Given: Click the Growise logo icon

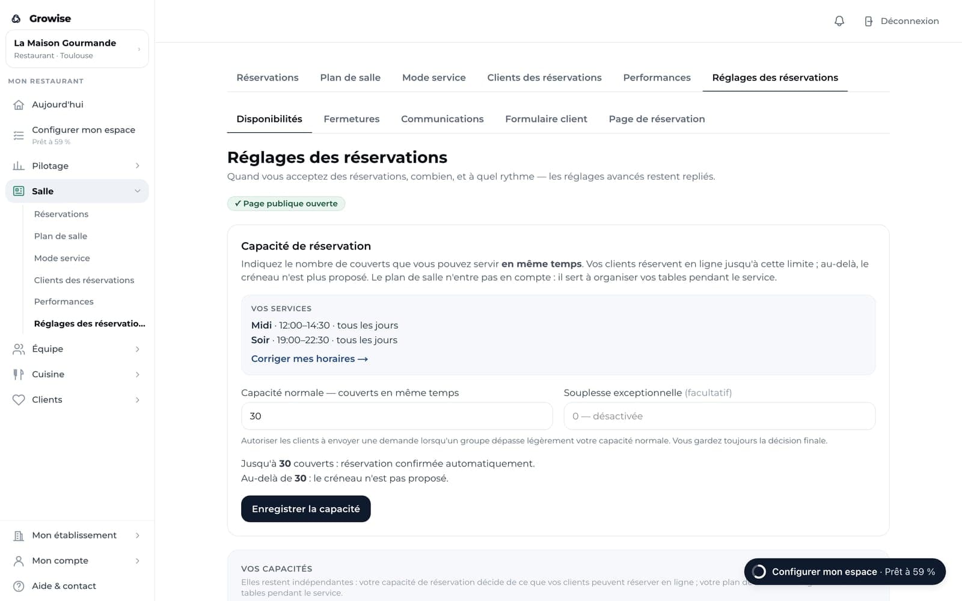Looking at the screenshot, I should tap(16, 19).
